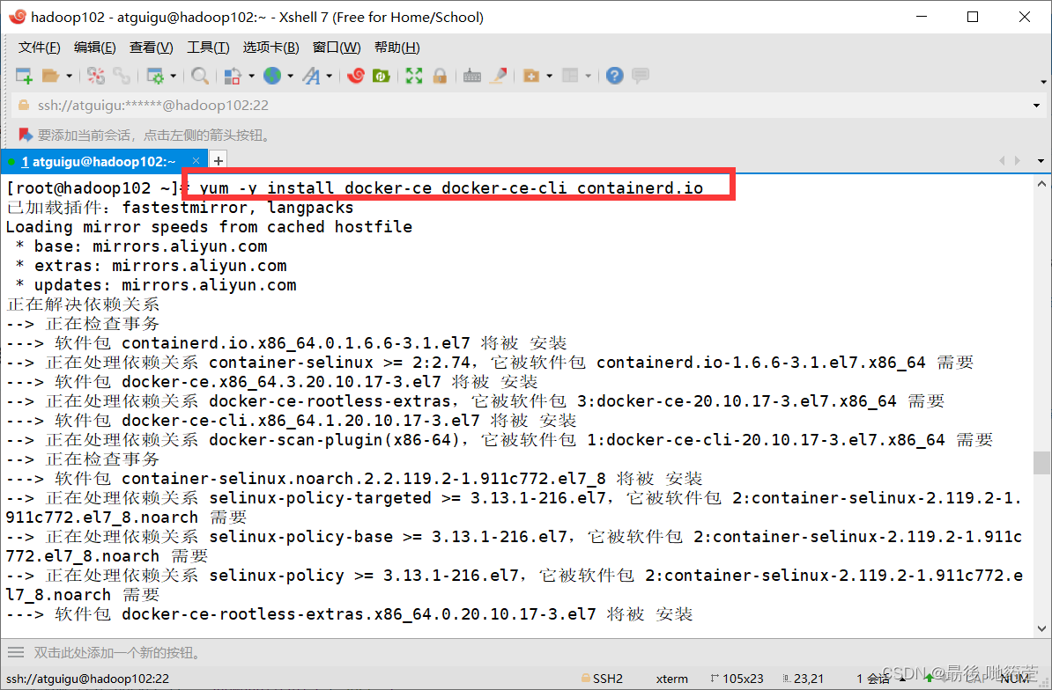Open the tab list dropdown arrow
1052x690 pixels.
point(1041,161)
